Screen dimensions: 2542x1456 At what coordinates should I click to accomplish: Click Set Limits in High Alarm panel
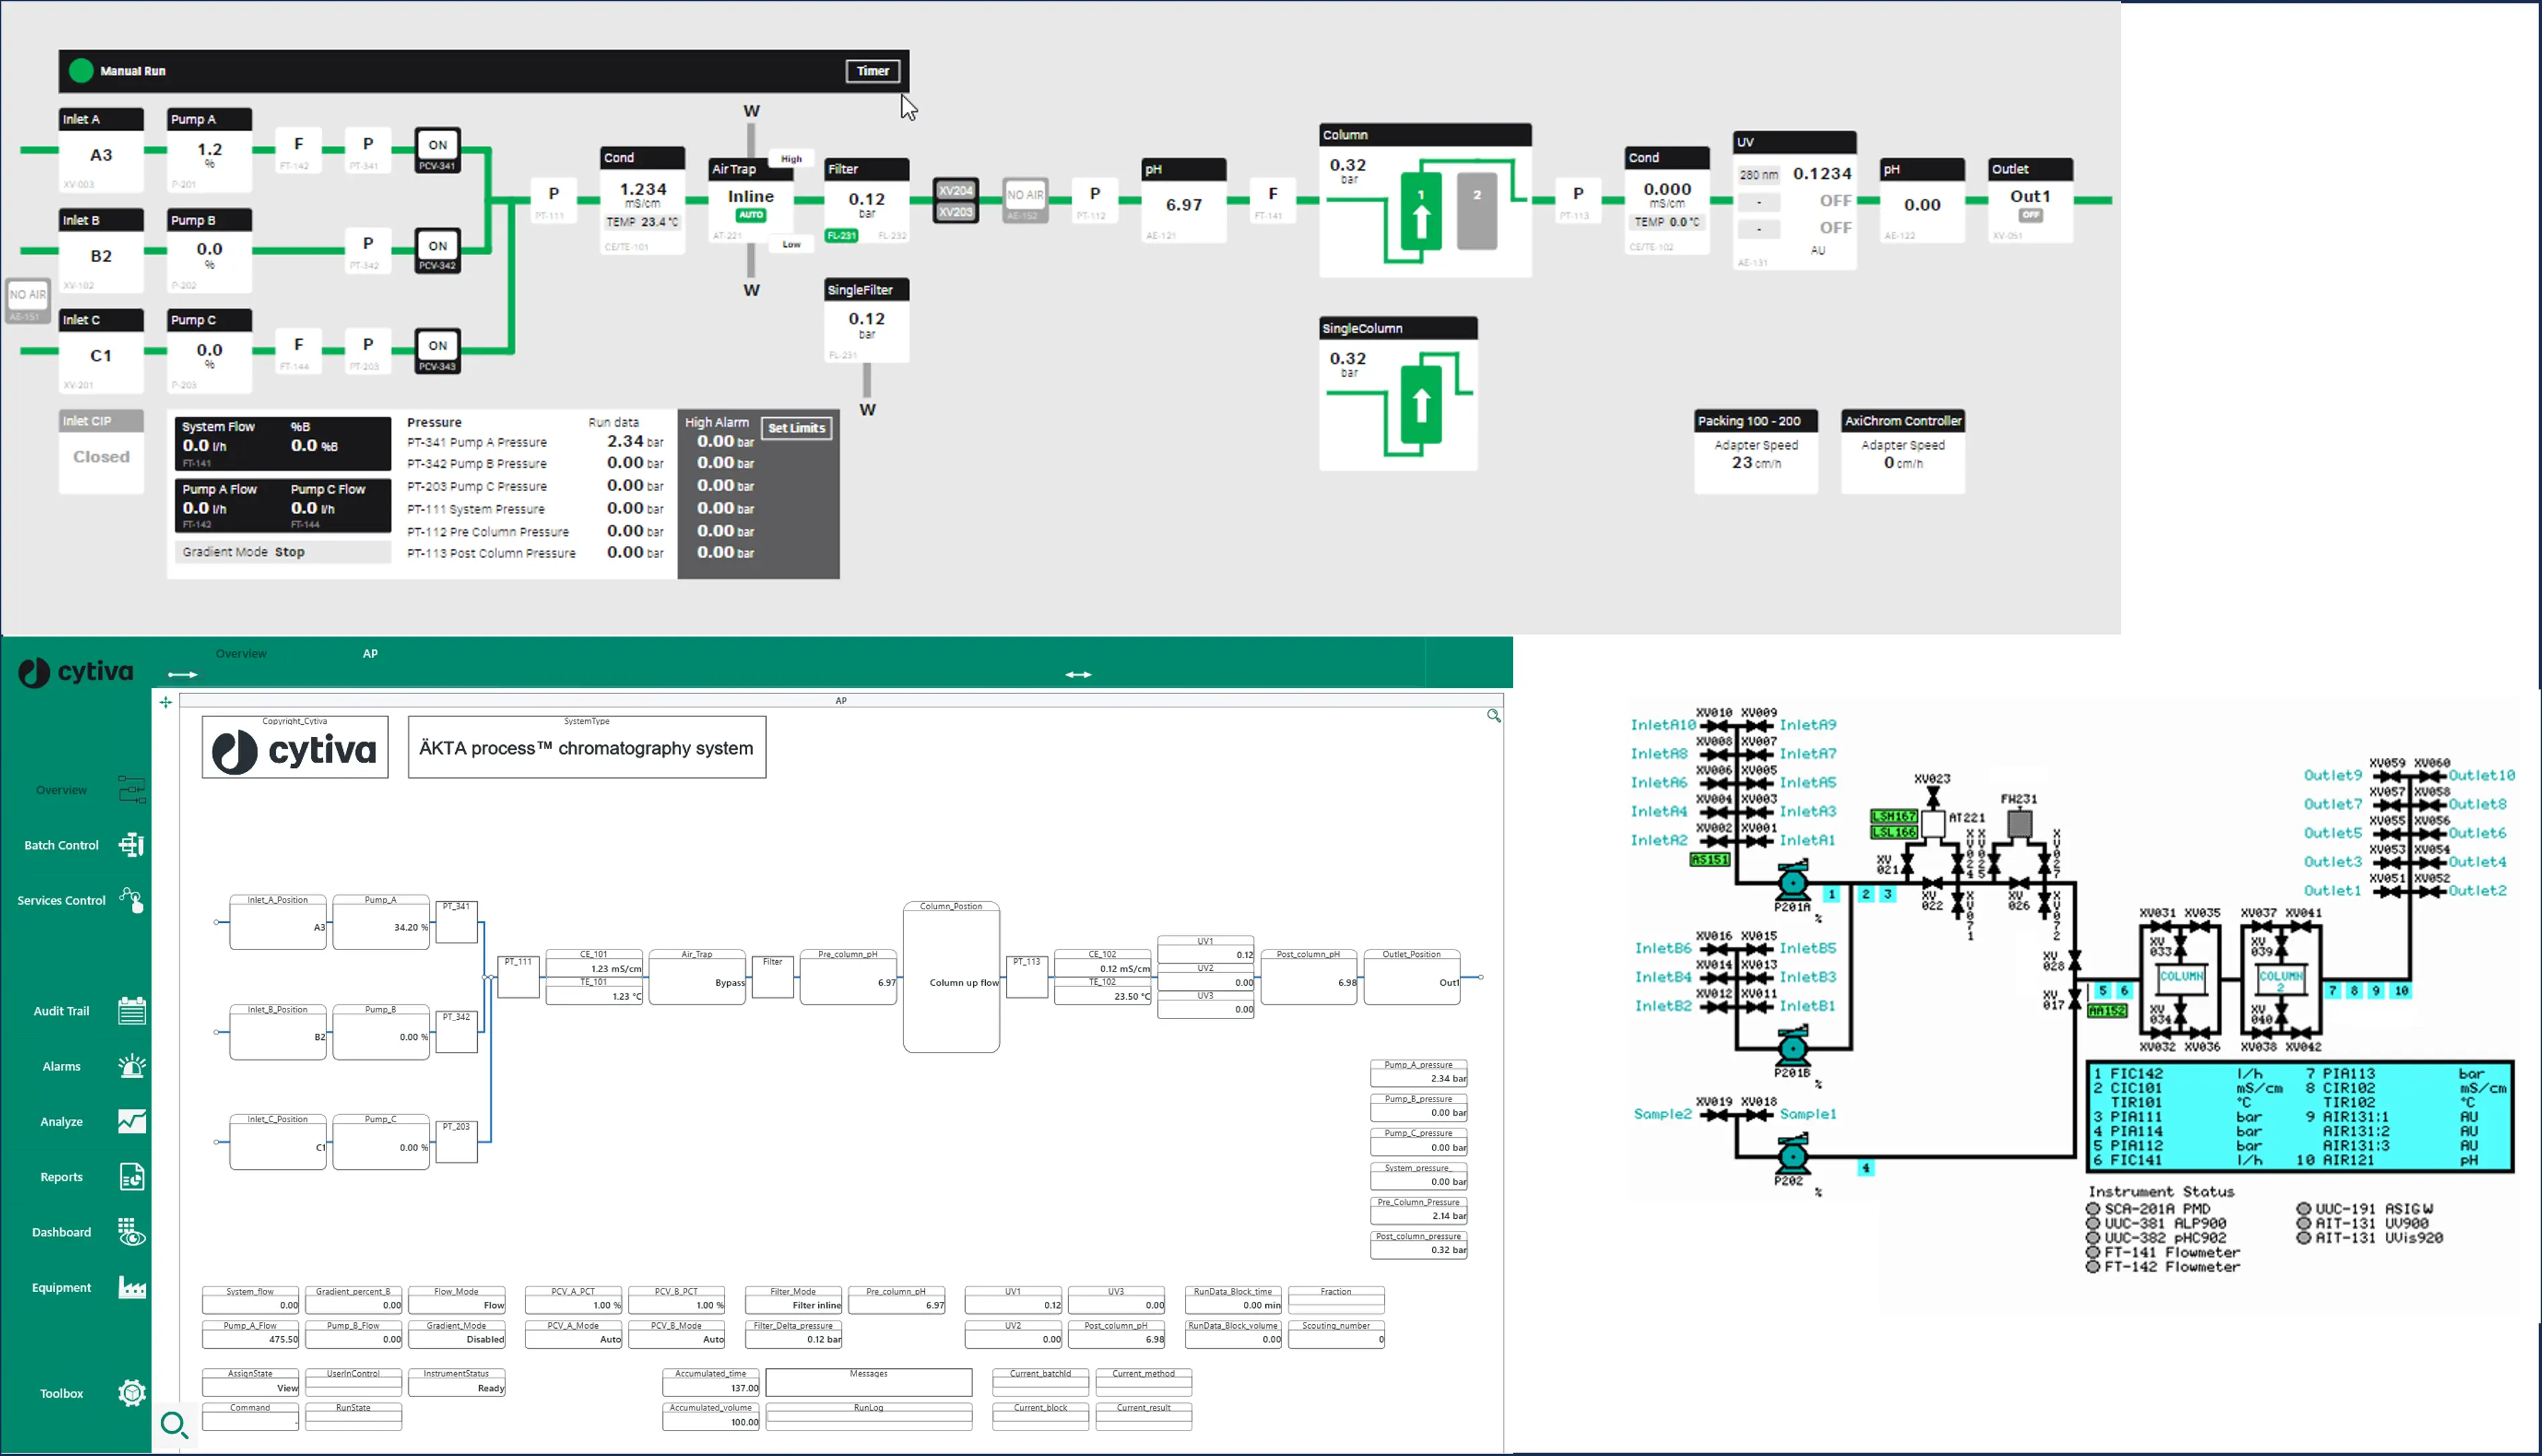pos(796,428)
